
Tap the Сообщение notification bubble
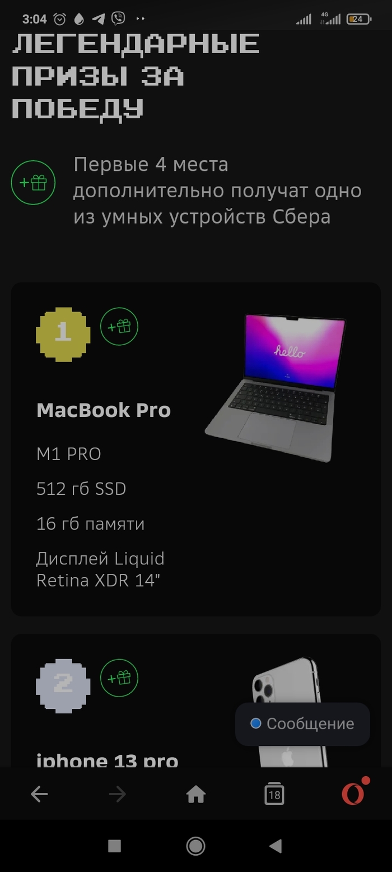(302, 724)
